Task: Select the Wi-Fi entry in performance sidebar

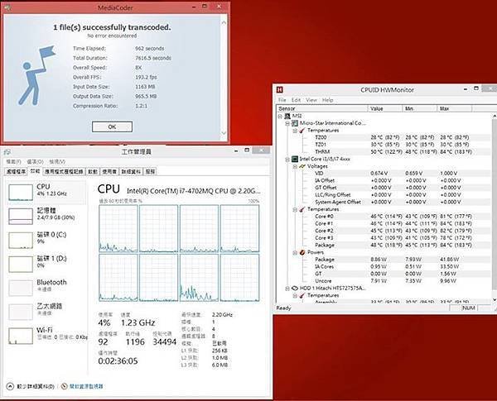Action: pyautogui.click(x=46, y=335)
